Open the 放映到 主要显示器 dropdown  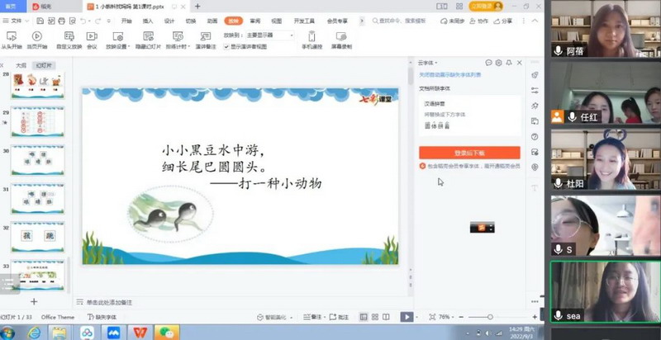pyautogui.click(x=269, y=35)
